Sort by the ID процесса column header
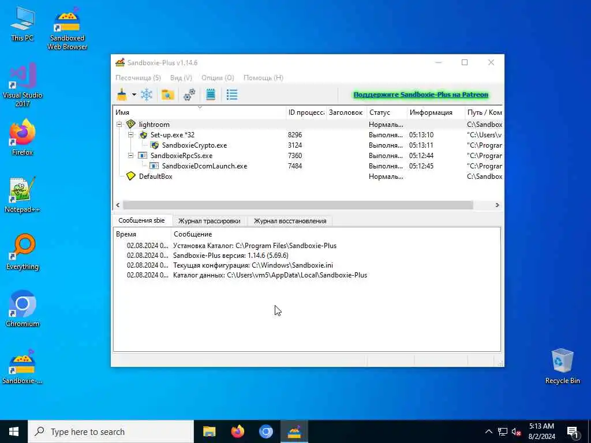Screen dimensions: 591x443 tap(306, 112)
